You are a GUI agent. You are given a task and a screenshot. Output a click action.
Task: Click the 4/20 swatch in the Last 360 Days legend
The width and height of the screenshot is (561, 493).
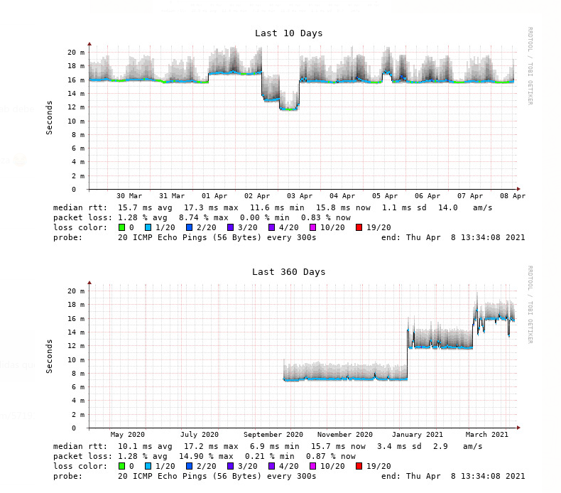click(x=272, y=466)
